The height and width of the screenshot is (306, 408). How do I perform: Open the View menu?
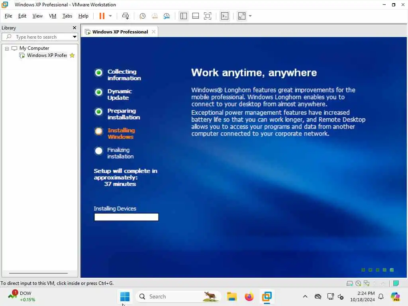tap(37, 16)
